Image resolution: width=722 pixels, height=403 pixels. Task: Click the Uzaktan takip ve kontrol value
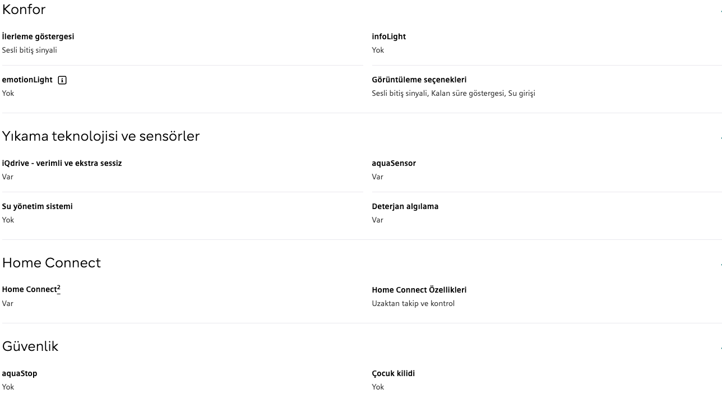(x=413, y=303)
